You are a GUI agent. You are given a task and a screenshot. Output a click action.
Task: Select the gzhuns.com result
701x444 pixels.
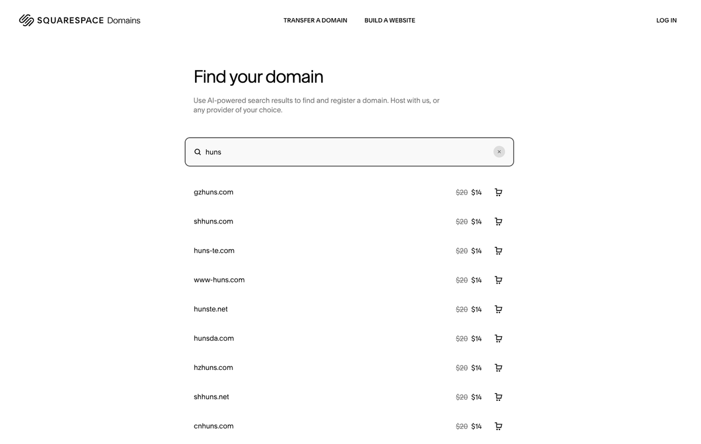pos(213,192)
